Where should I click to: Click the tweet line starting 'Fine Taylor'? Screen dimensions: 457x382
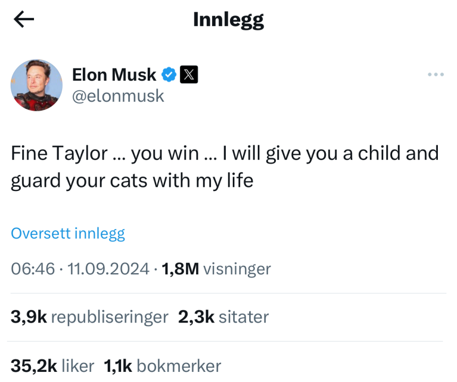pyautogui.click(x=225, y=153)
